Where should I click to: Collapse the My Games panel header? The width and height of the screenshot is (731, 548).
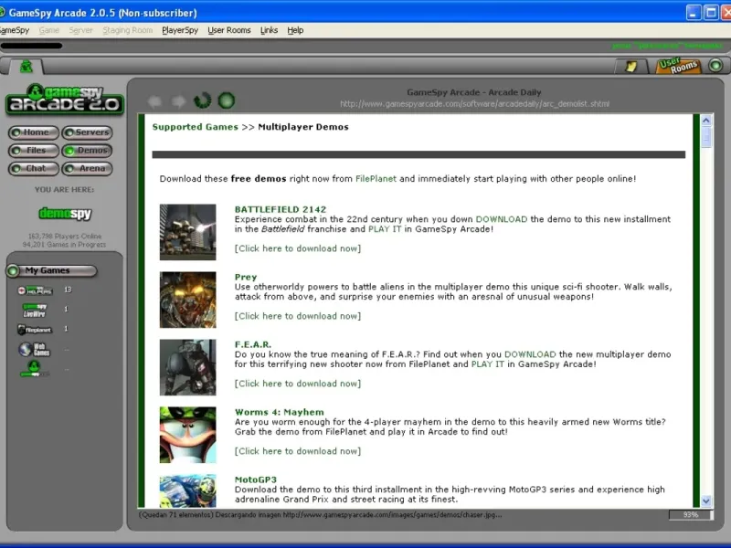(51, 270)
